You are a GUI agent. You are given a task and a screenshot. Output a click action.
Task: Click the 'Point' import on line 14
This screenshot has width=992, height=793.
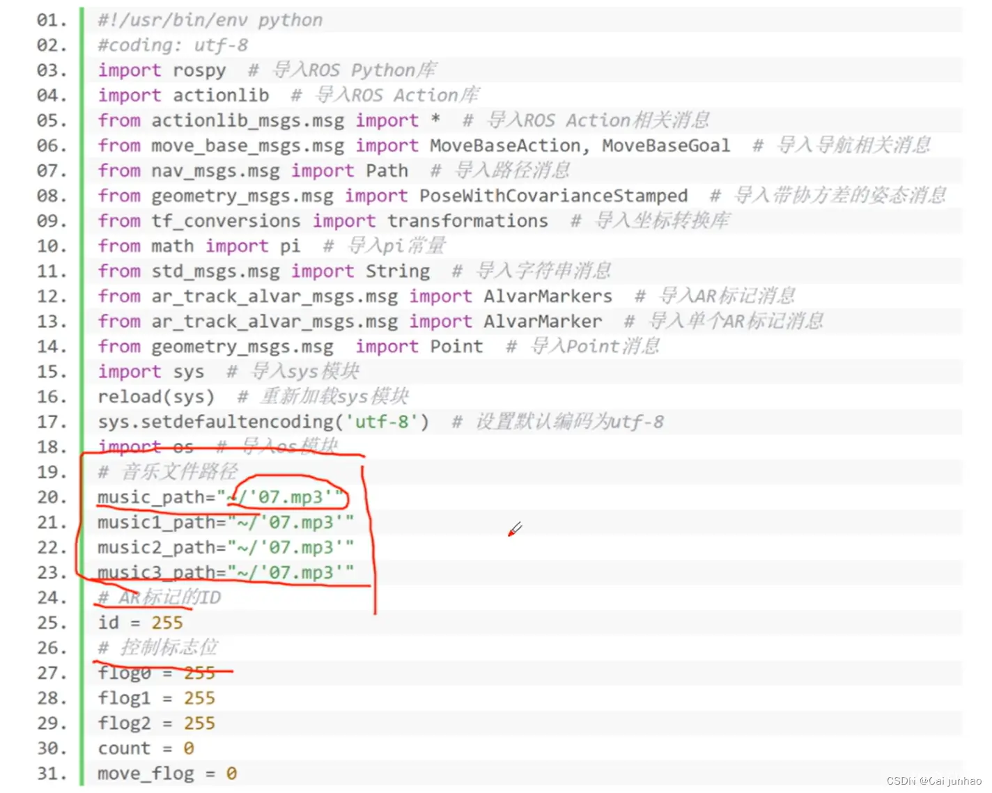coord(456,346)
